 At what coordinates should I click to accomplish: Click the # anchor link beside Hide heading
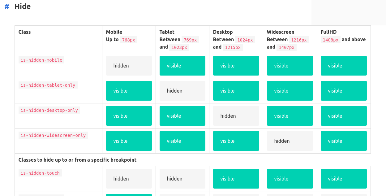click(x=7, y=7)
